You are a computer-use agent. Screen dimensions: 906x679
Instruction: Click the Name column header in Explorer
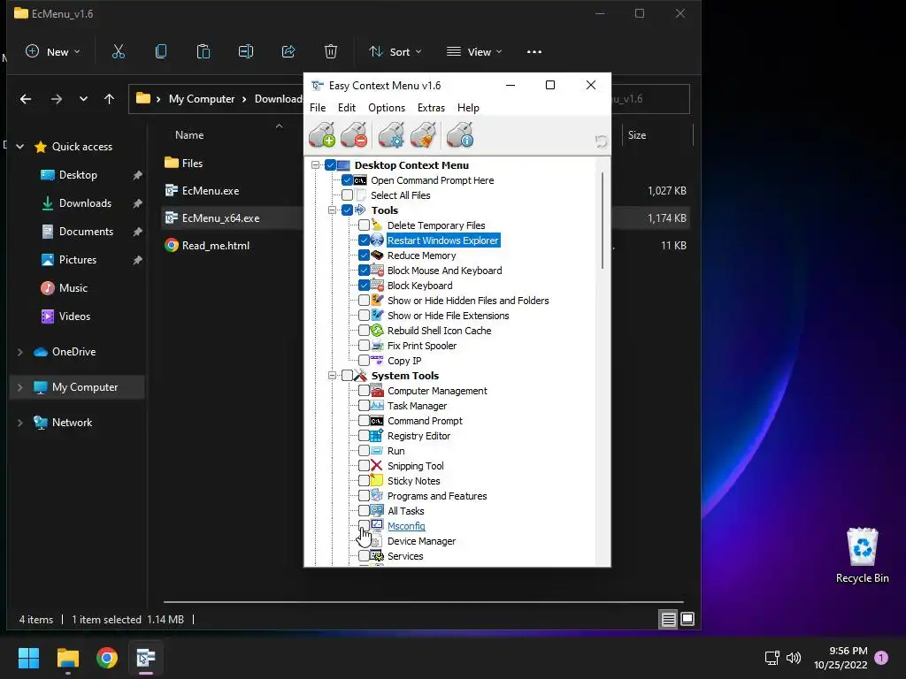[189, 134]
